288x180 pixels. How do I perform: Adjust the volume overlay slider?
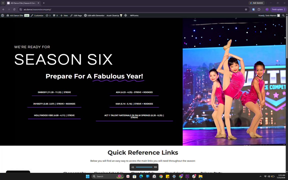coord(144,167)
